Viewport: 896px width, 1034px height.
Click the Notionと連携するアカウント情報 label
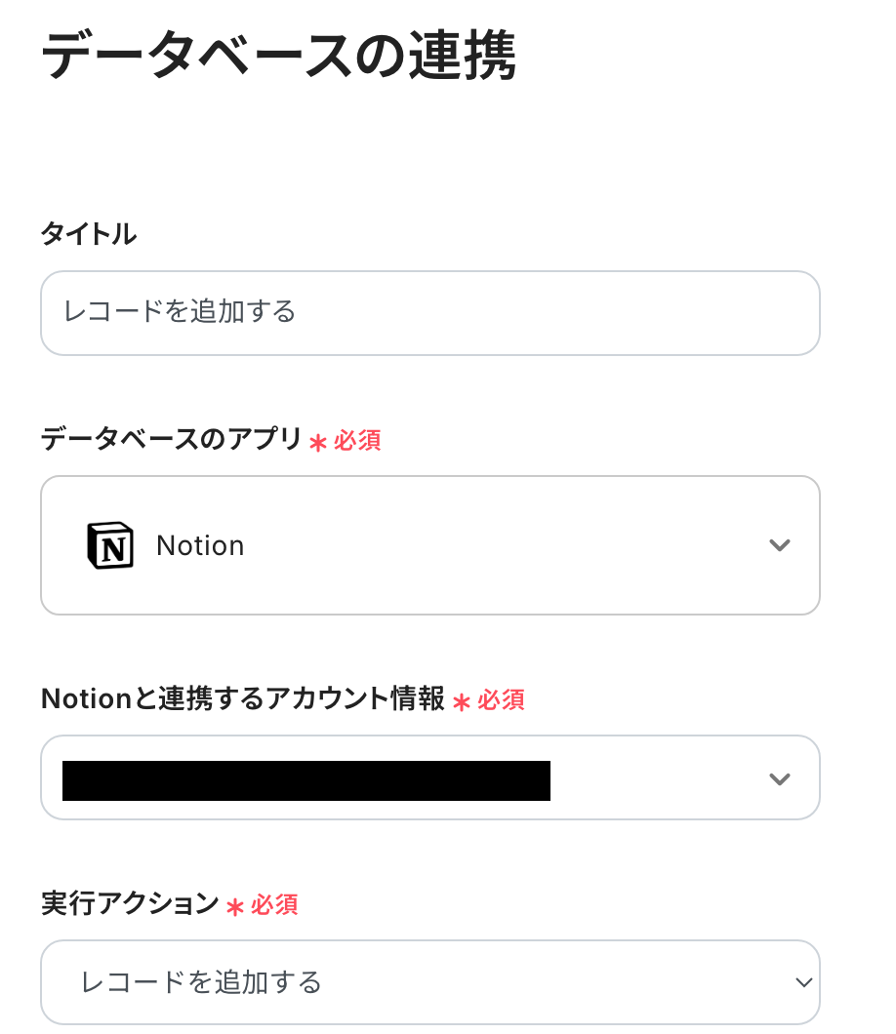point(243,699)
